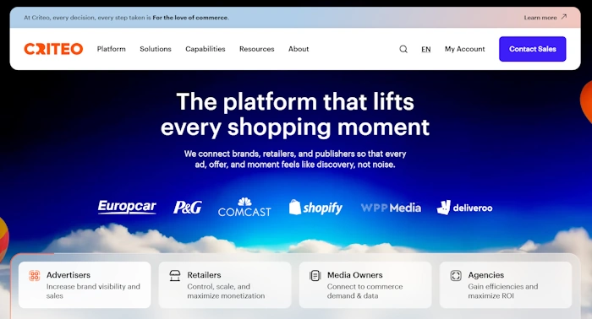
Task: Click the Criteo logo
Action: pyautogui.click(x=53, y=49)
